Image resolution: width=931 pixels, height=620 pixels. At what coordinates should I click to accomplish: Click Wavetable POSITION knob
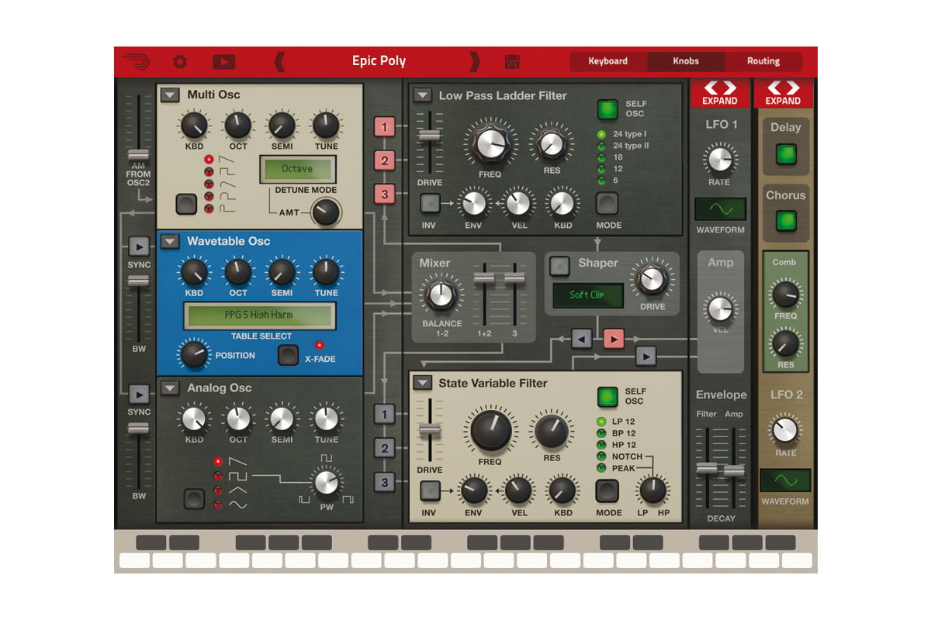pos(194,353)
